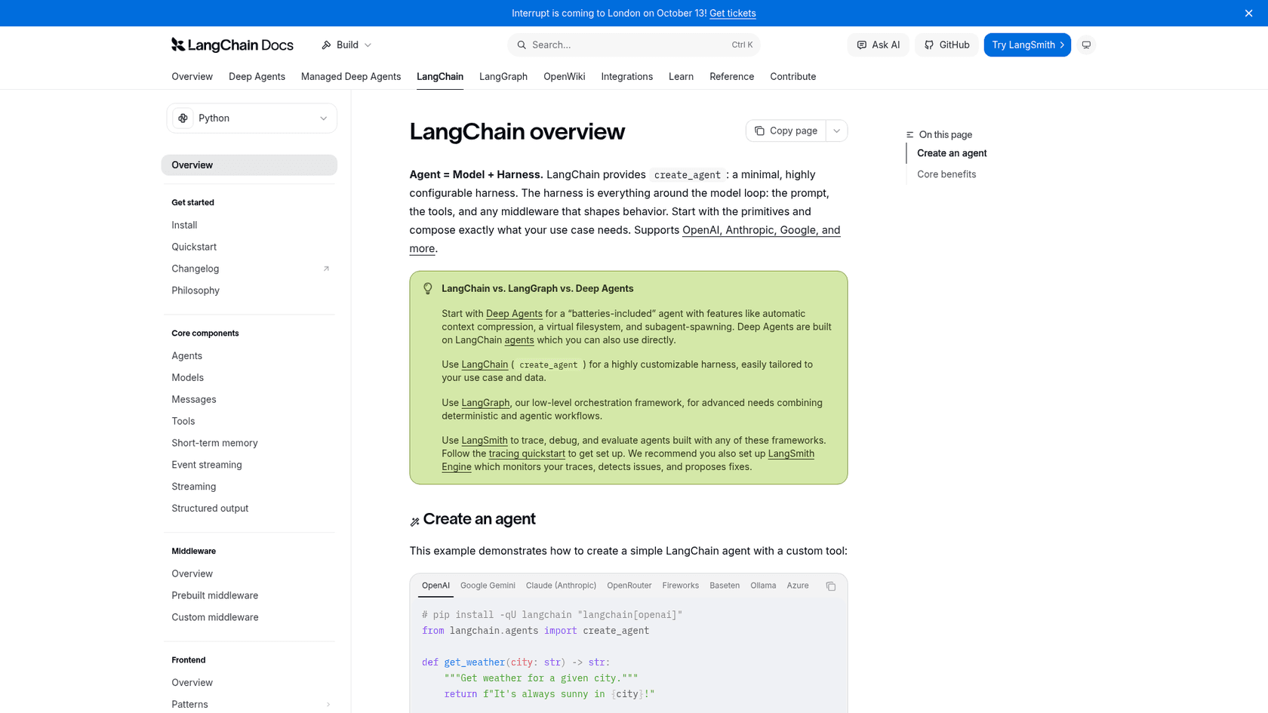Toggle the display theme icon button
The width and height of the screenshot is (1268, 713).
[1086, 45]
